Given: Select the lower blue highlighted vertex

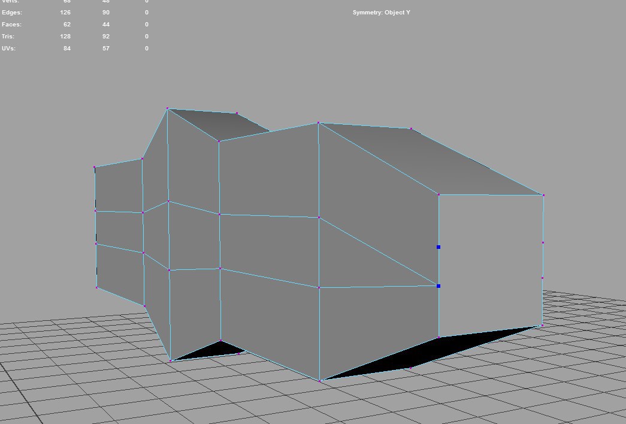Looking at the screenshot, I should point(438,286).
